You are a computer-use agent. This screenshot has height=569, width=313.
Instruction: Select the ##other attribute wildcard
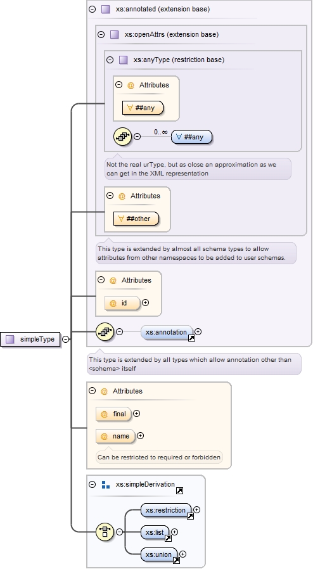136,219
